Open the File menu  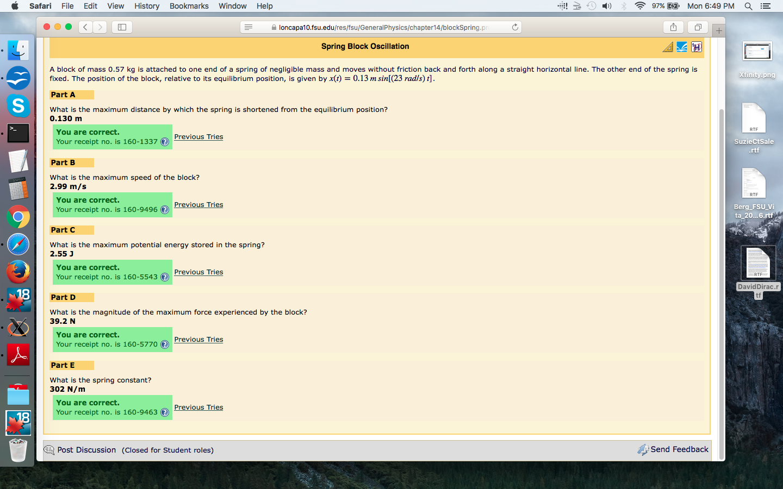click(x=67, y=6)
